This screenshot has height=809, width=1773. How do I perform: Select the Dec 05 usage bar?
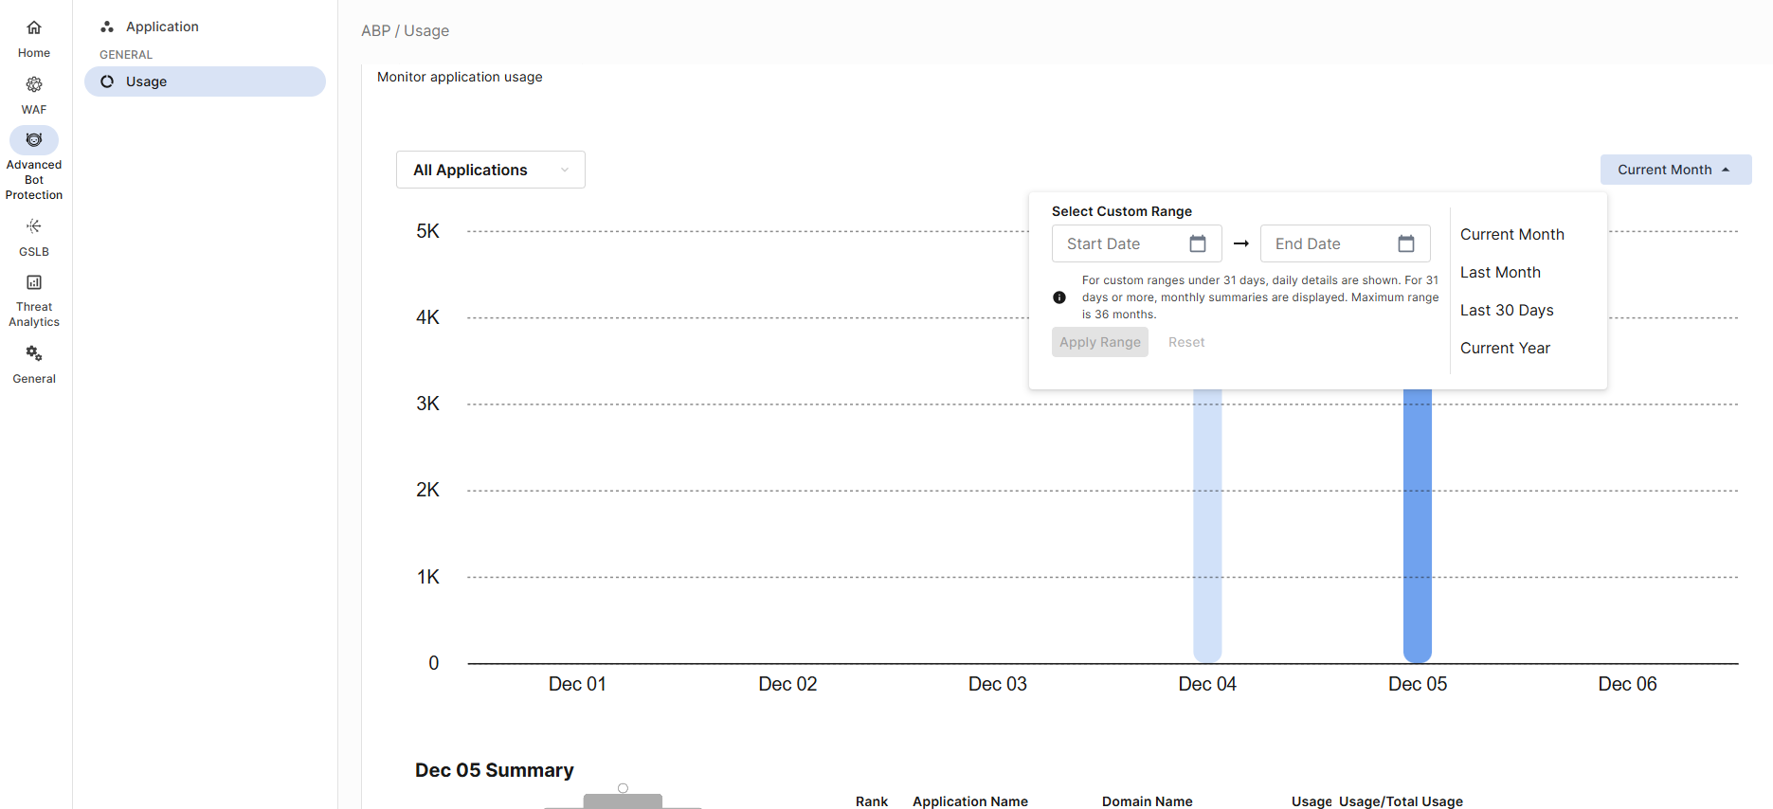[1418, 525]
